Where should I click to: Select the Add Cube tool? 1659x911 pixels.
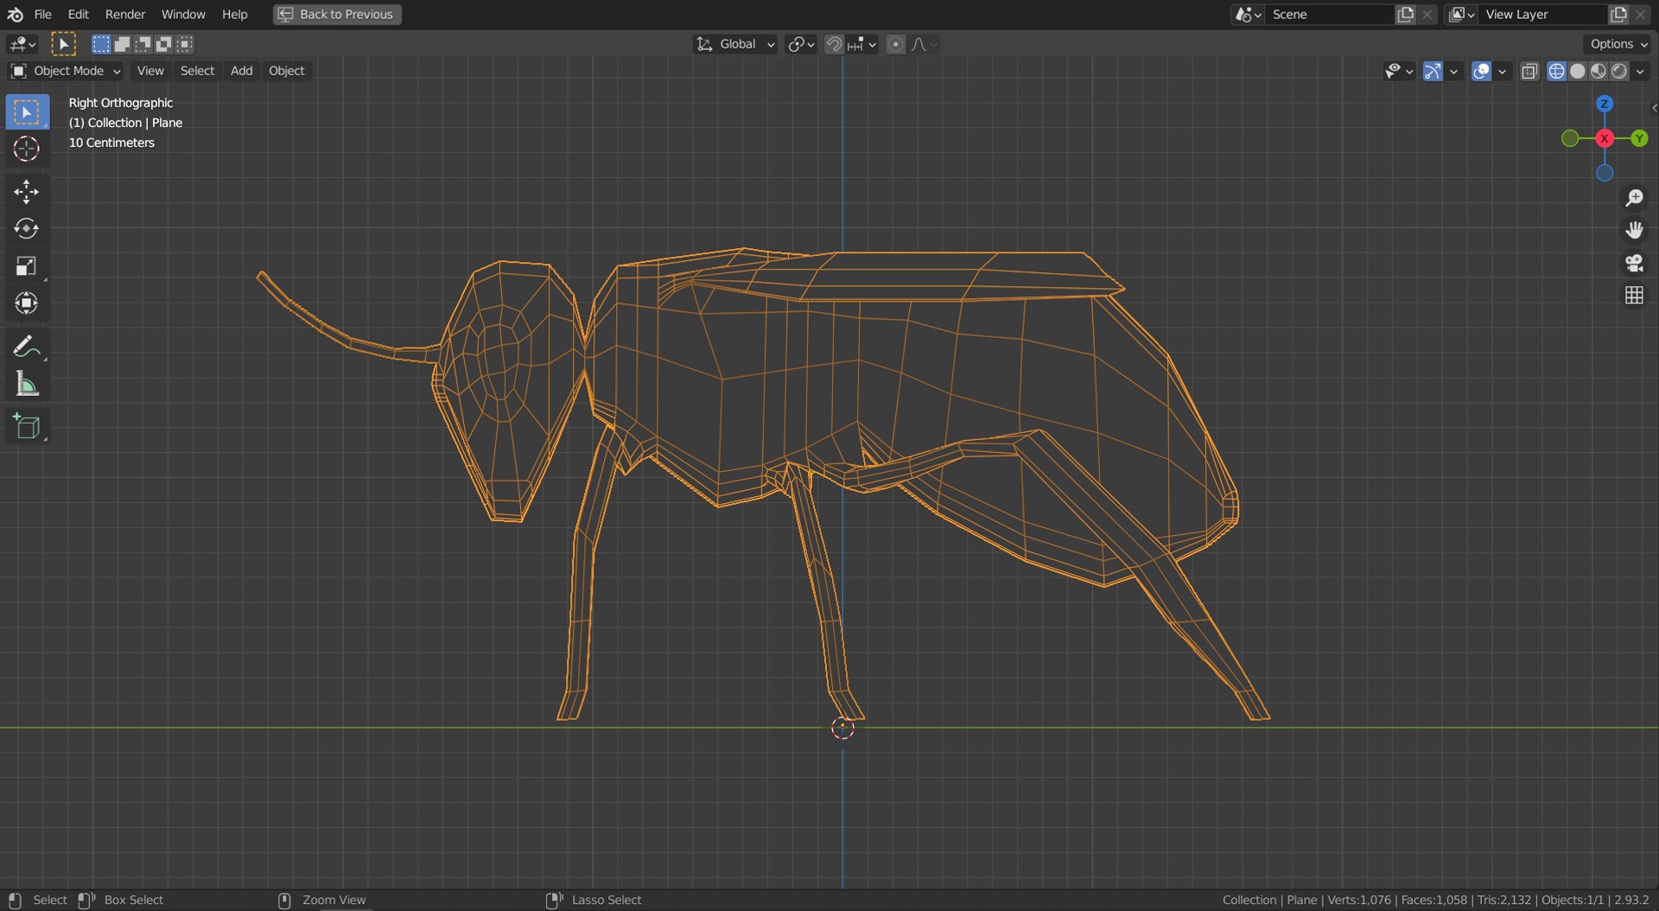pos(27,427)
